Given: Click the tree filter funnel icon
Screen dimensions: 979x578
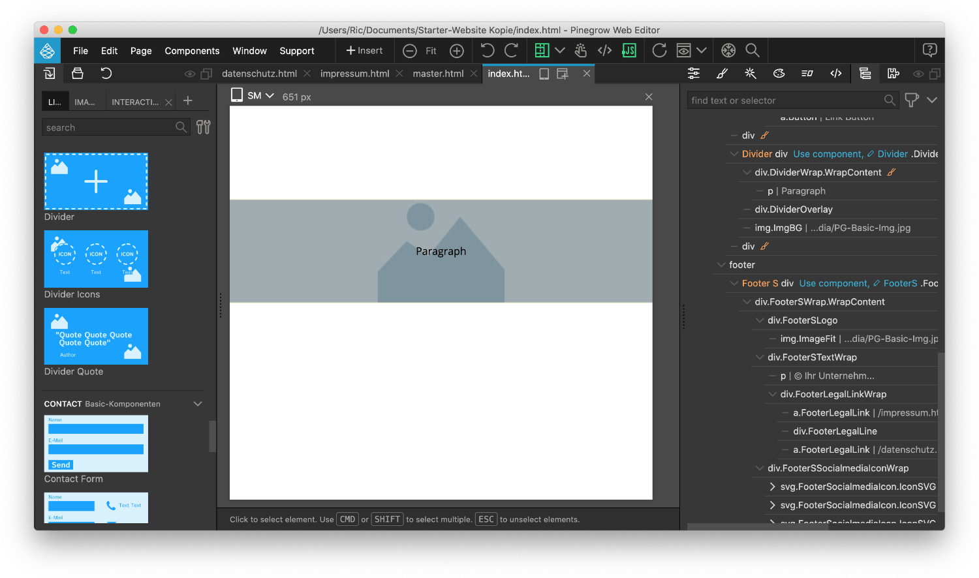Looking at the screenshot, I should 912,100.
